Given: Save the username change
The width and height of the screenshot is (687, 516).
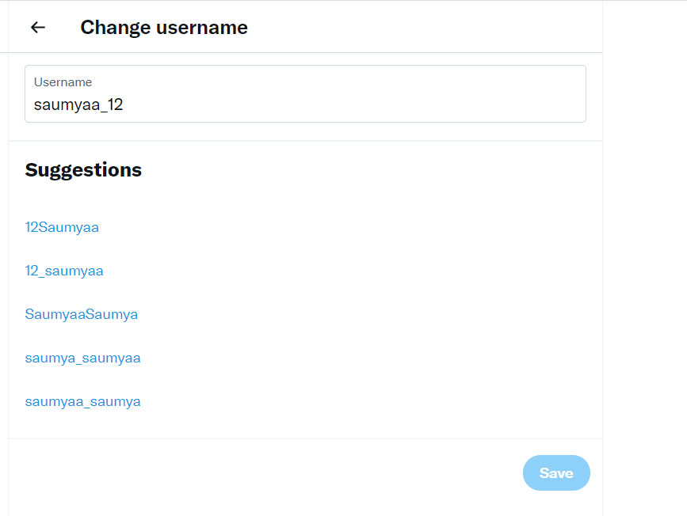Looking at the screenshot, I should [556, 472].
